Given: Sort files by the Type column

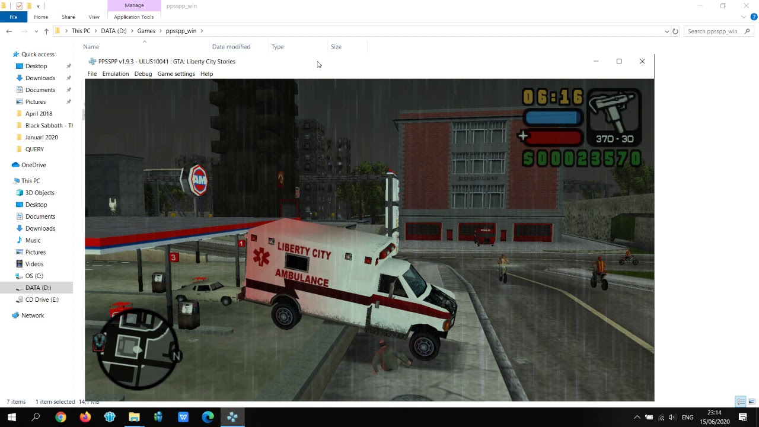Looking at the screenshot, I should click(x=278, y=46).
